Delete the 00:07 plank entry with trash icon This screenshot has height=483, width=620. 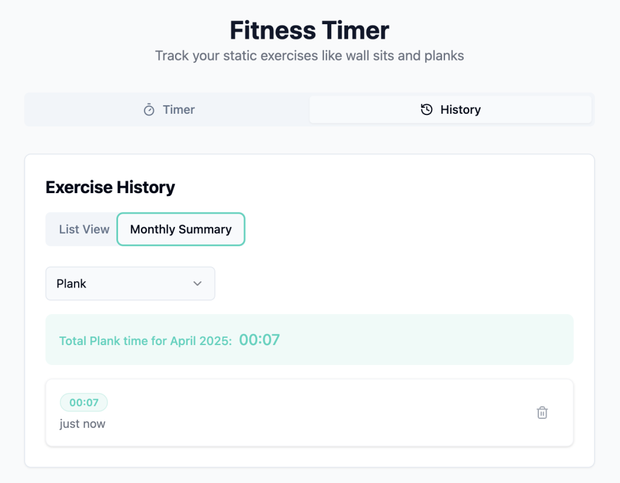[542, 412]
